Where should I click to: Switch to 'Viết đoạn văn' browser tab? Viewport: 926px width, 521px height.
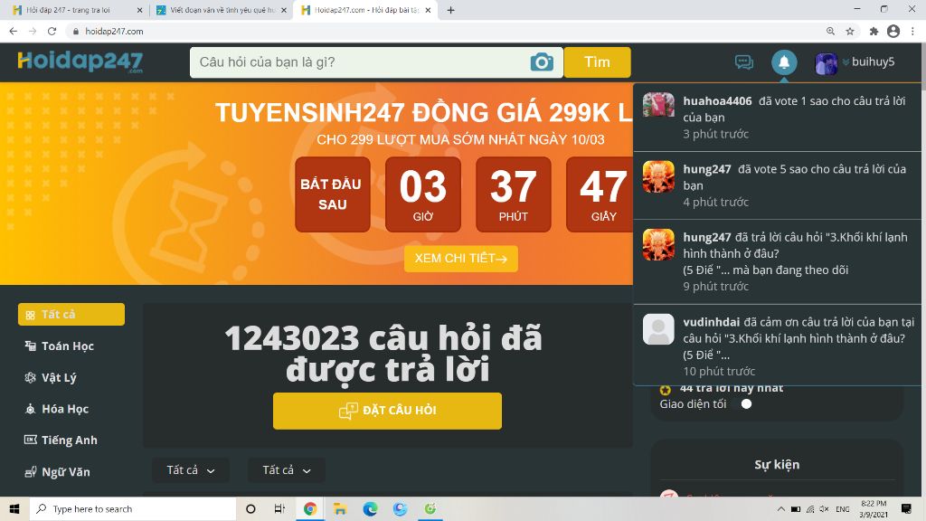pos(222,10)
